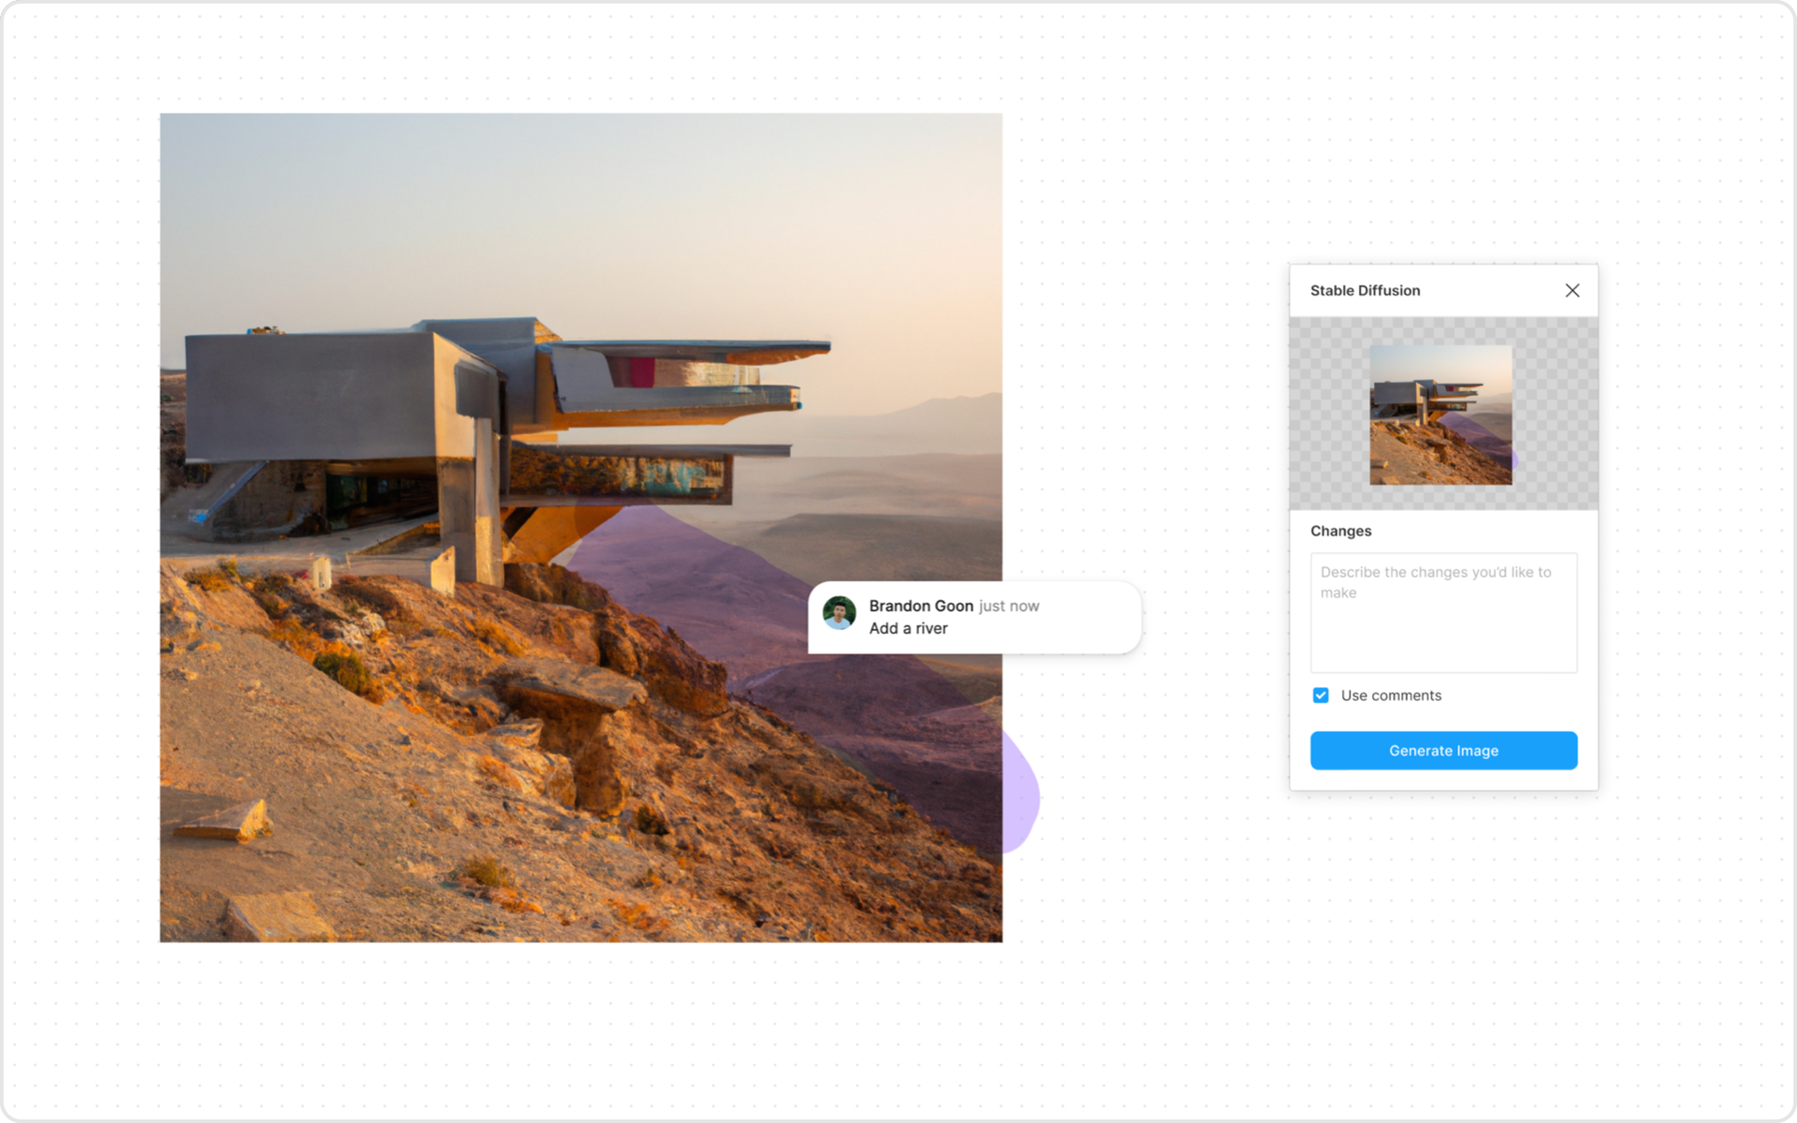
Task: Close the Stable Diffusion panel
Action: point(1572,290)
